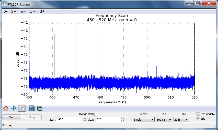This screenshot has height=130, width=218.
Task: Increase the Start frequency with up arrow
Action: [x=85, y=118]
